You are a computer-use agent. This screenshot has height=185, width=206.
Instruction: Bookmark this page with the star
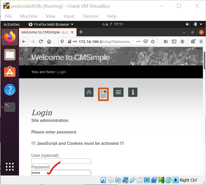pyautogui.click(x=153, y=42)
